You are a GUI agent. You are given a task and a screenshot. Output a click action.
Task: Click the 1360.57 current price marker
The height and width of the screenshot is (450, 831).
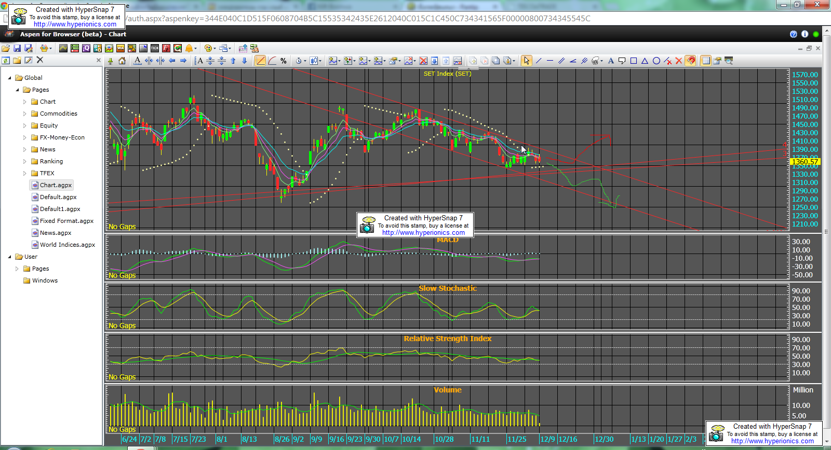point(804,162)
